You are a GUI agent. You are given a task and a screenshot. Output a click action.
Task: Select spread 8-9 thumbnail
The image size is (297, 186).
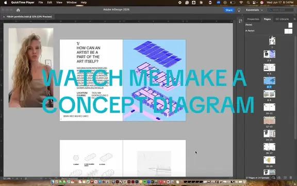(x=269, y=94)
